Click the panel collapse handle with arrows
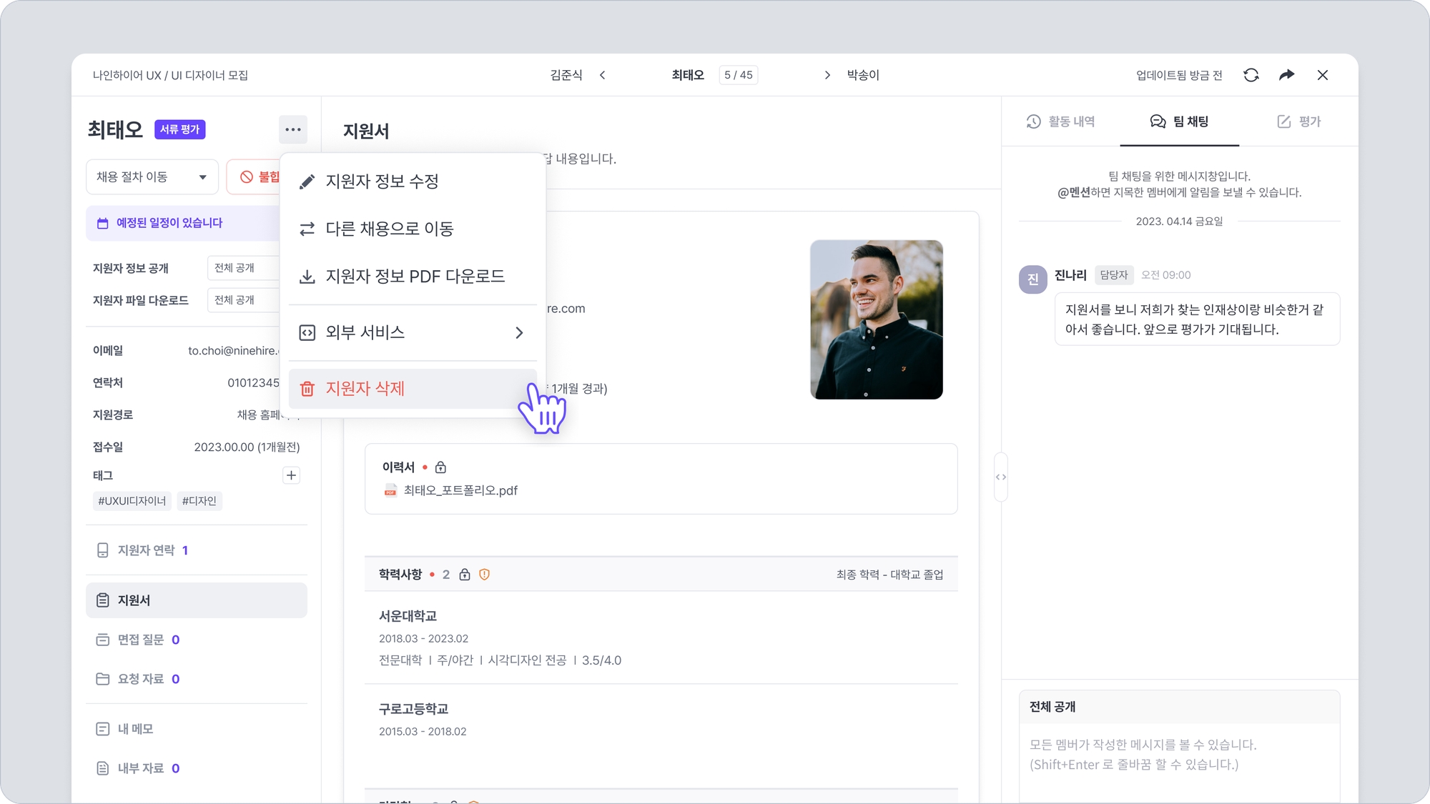Image resolution: width=1430 pixels, height=804 pixels. click(x=1000, y=477)
